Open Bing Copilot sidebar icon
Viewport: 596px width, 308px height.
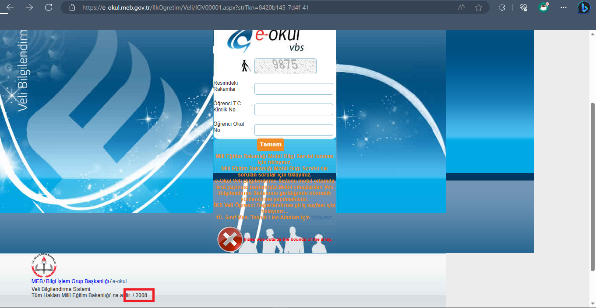coord(584,7)
